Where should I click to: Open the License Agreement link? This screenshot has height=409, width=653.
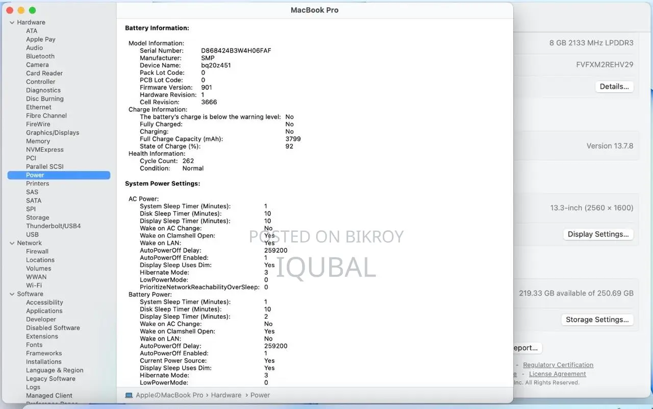pos(558,374)
